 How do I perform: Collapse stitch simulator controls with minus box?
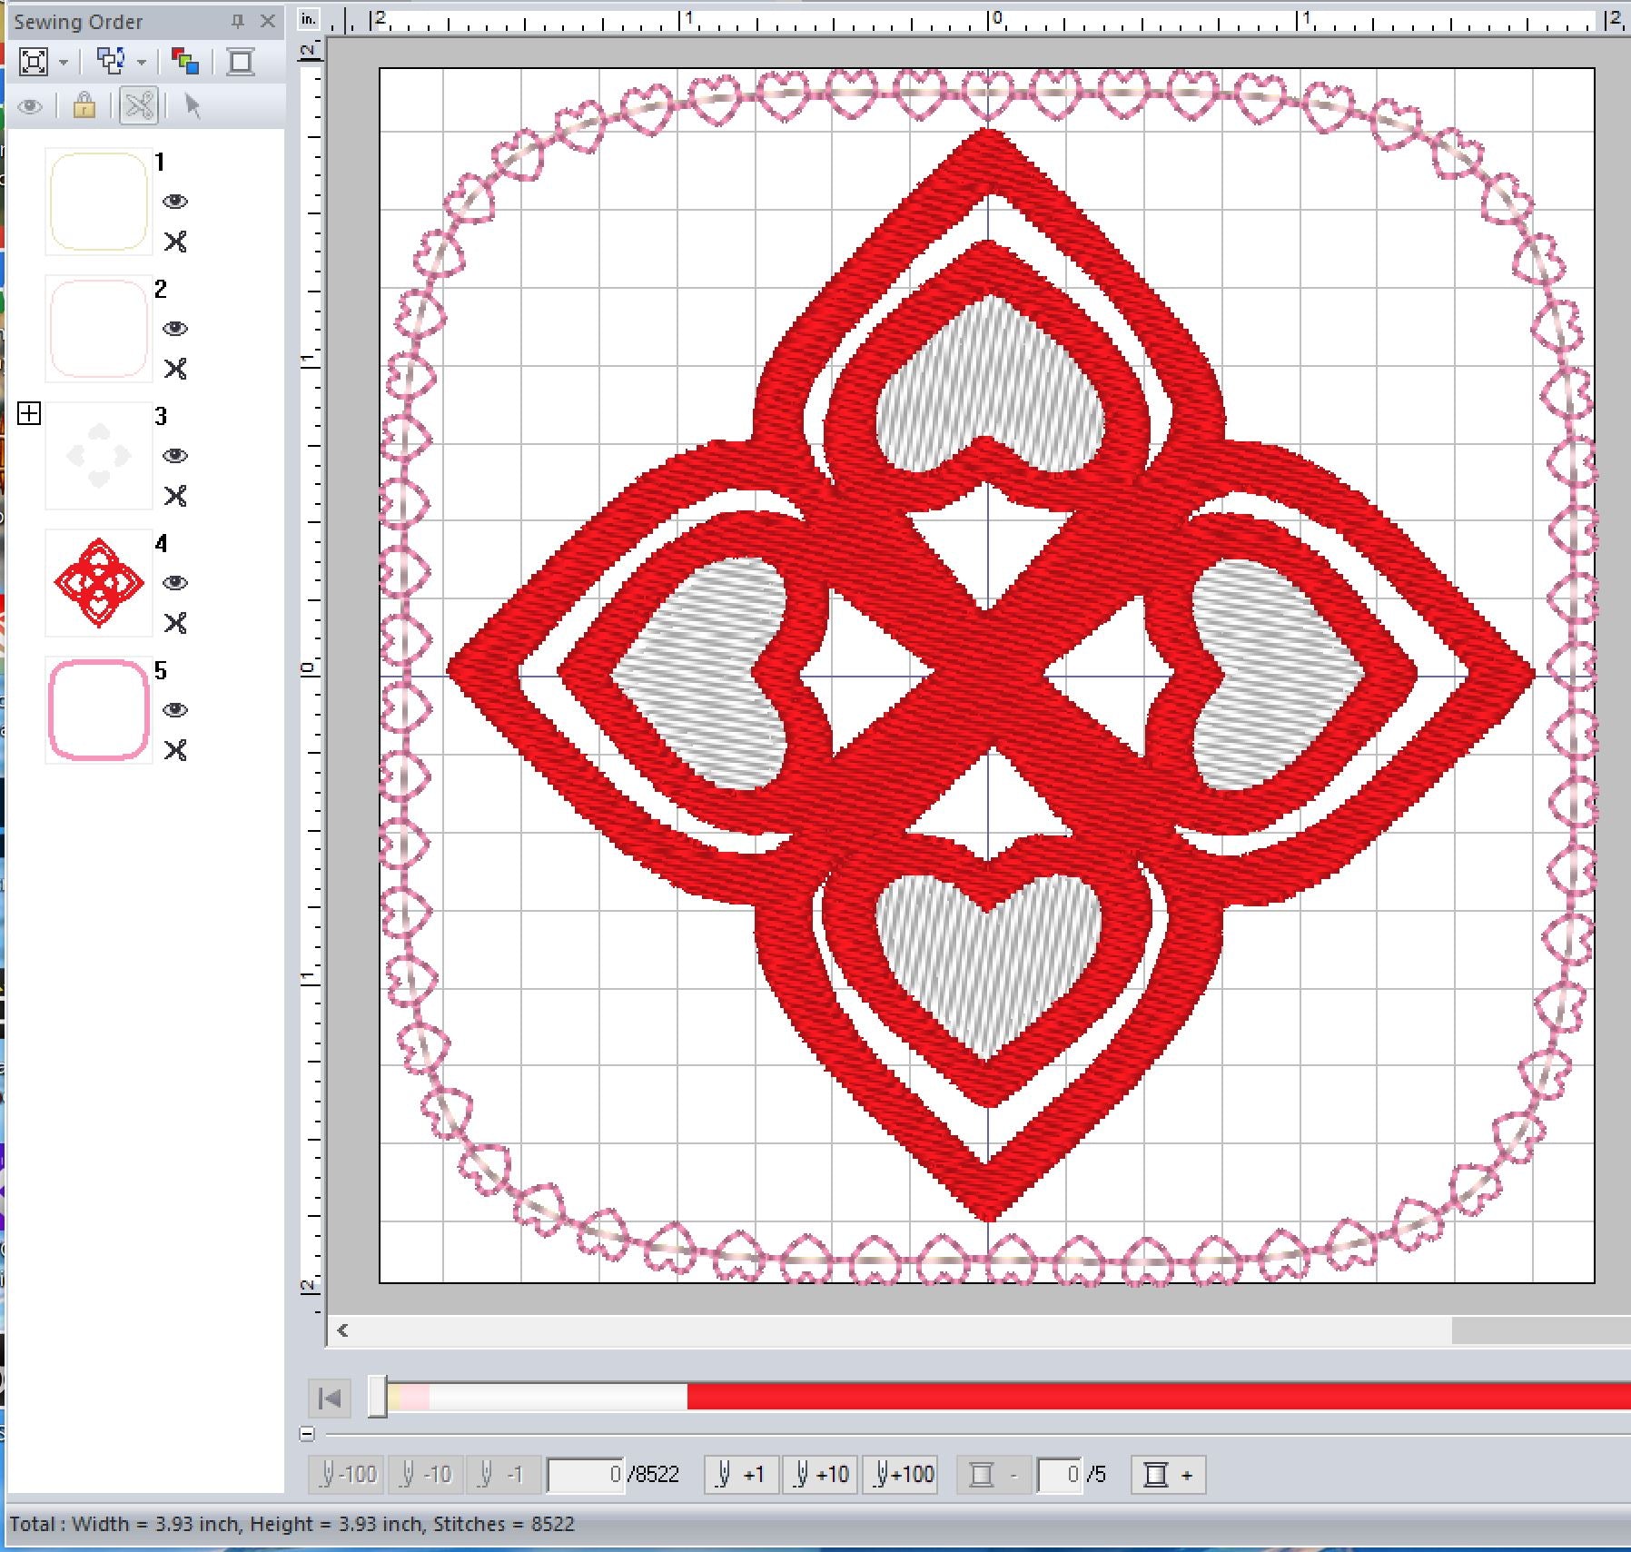point(307,1434)
